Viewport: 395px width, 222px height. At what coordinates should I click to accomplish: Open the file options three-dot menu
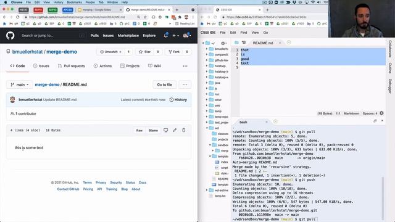point(185,84)
